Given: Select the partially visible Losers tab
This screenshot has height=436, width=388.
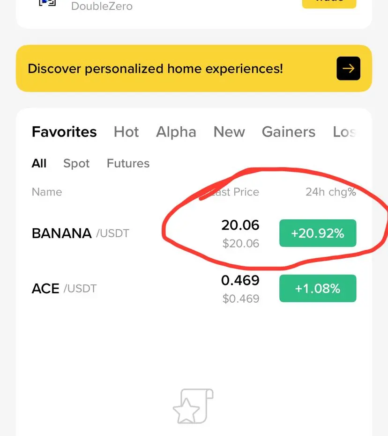Looking at the screenshot, I should coord(344,132).
